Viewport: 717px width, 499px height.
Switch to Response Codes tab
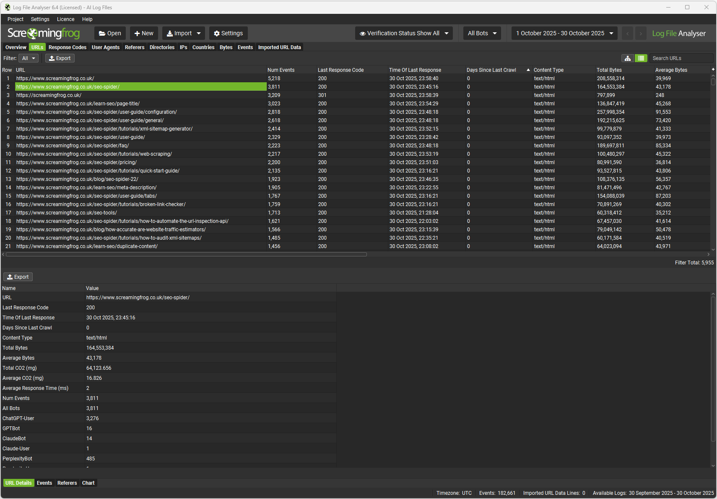[67, 47]
